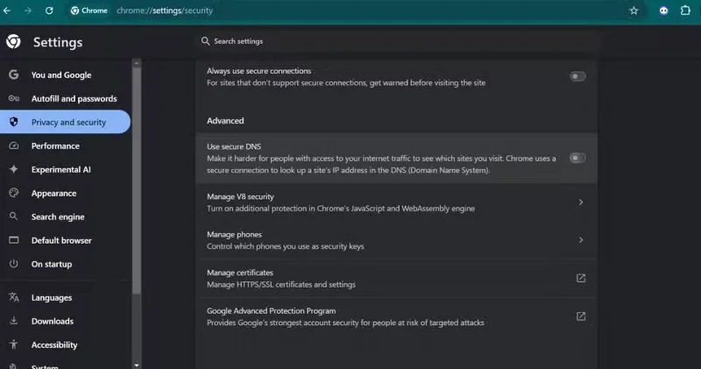Expand Manage V8 security chevron
Image resolution: width=701 pixels, height=369 pixels.
point(581,202)
